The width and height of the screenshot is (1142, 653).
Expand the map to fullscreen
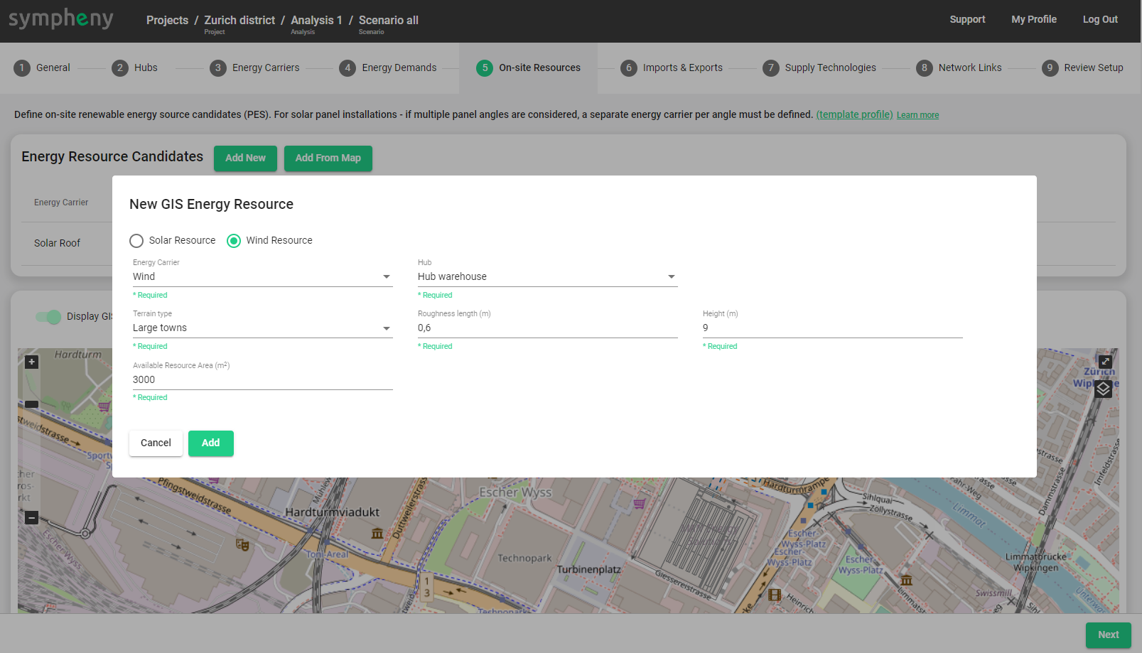pos(1105,362)
